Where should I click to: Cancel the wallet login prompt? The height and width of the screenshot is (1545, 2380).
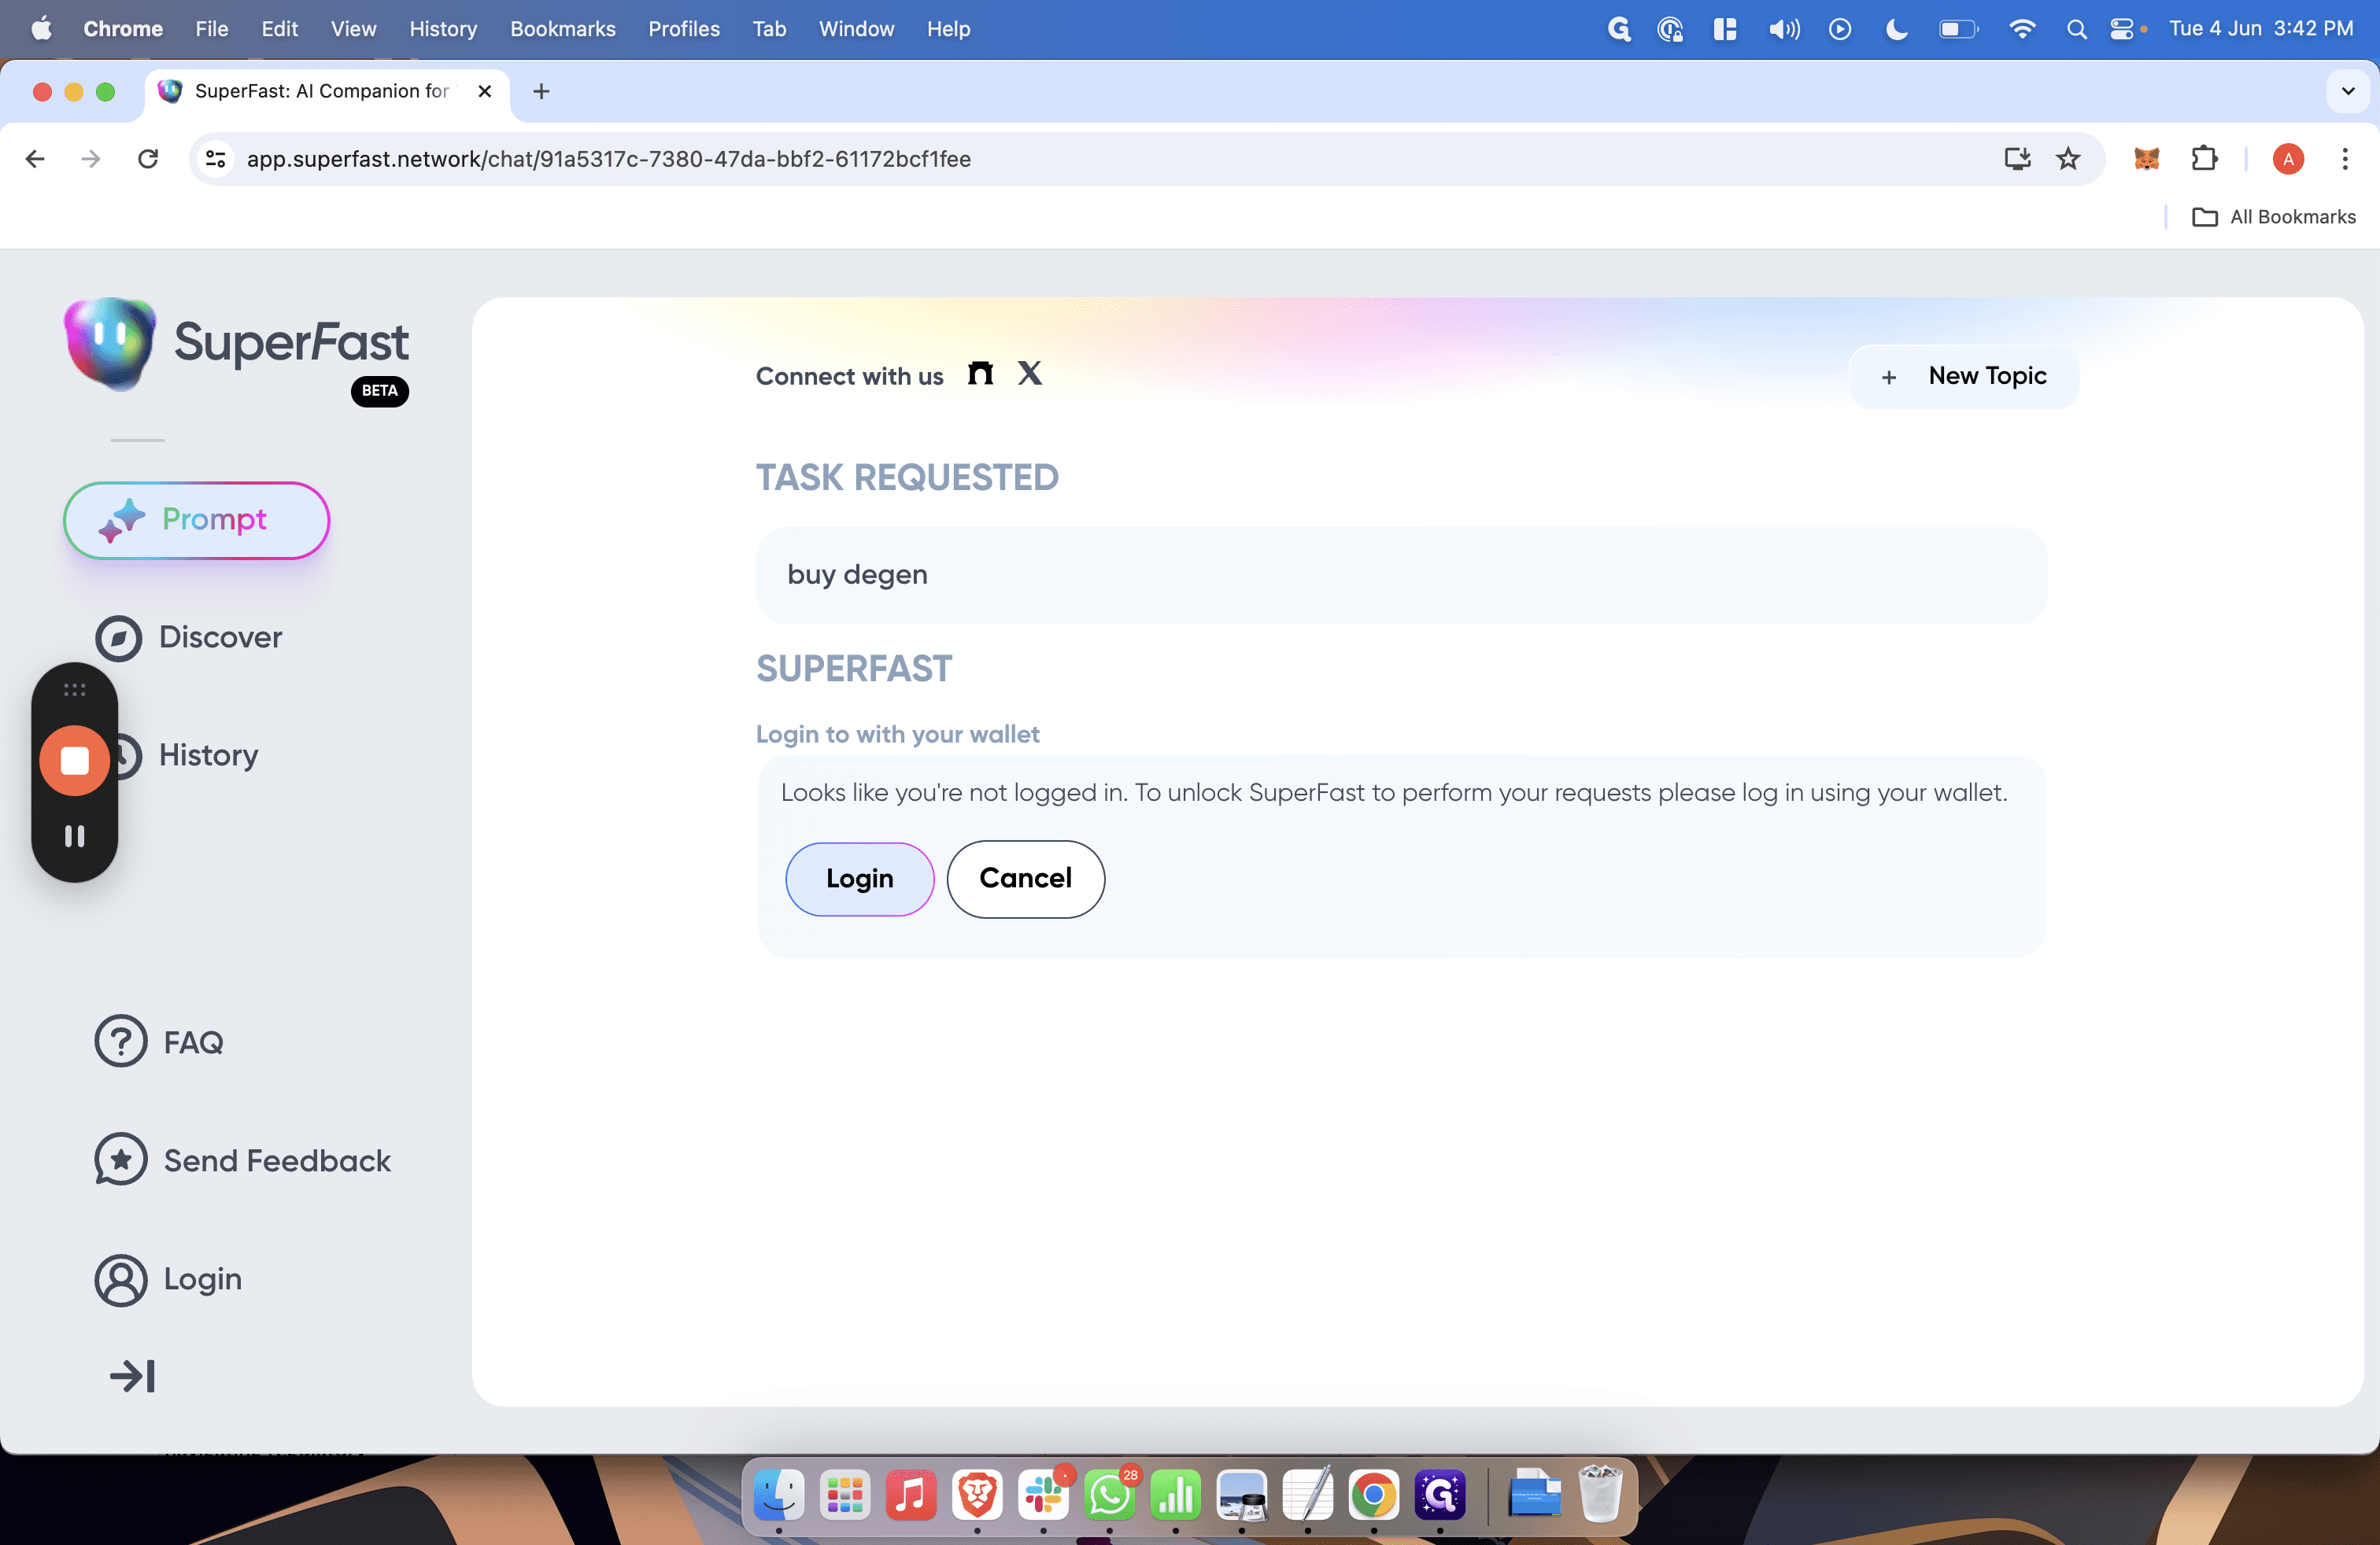[x=1025, y=879]
